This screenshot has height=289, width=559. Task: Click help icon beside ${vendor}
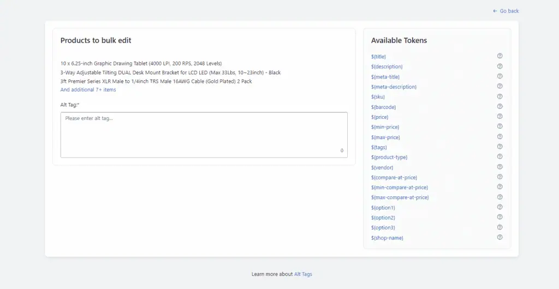coord(499,167)
